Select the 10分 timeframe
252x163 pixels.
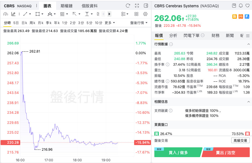pos(98,23)
